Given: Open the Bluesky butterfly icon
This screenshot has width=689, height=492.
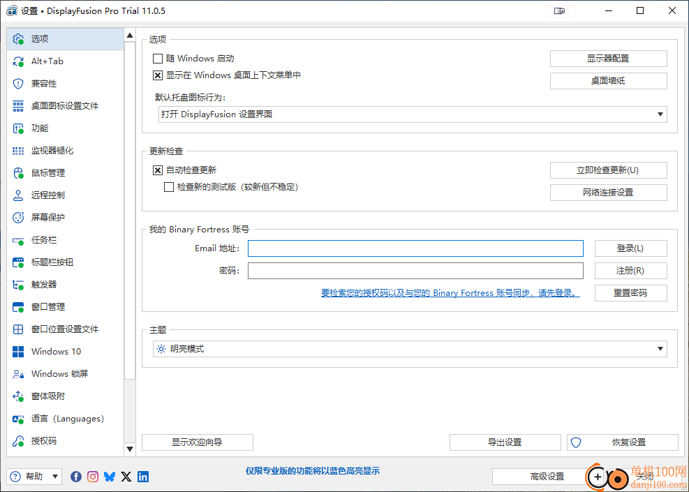Looking at the screenshot, I should (110, 476).
